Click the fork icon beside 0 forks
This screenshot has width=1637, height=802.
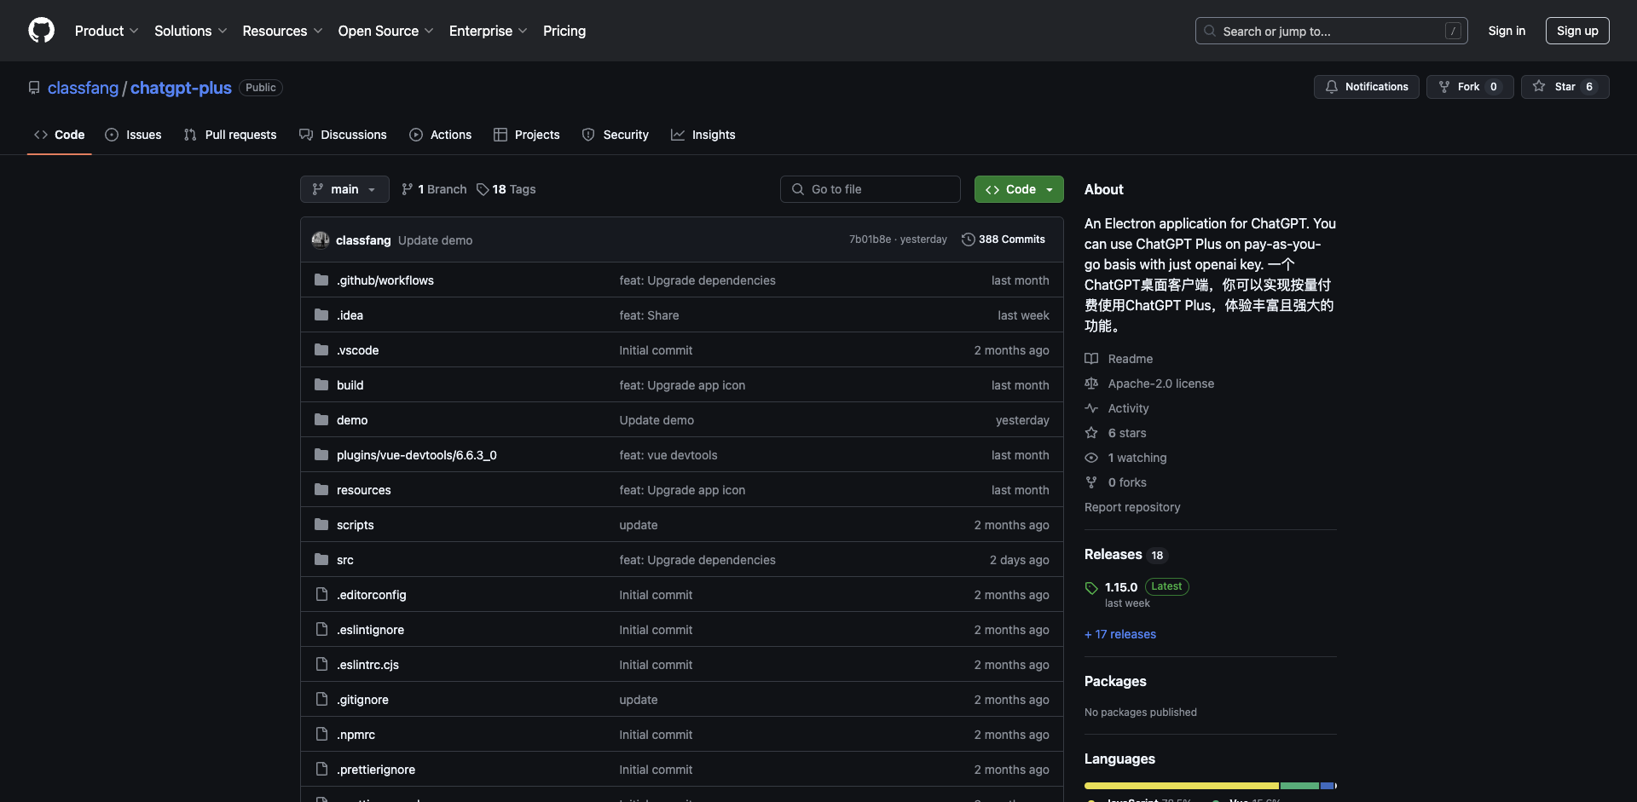(x=1091, y=482)
